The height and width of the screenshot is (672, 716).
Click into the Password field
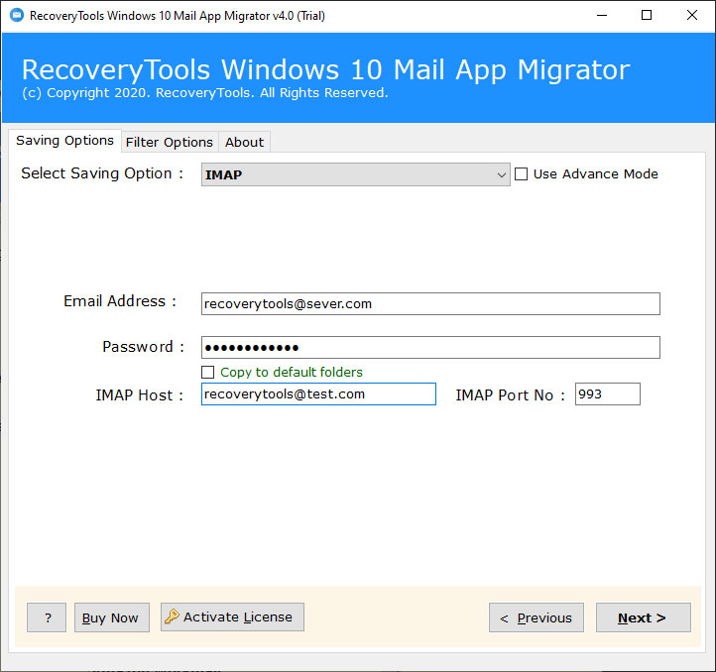[x=430, y=348]
